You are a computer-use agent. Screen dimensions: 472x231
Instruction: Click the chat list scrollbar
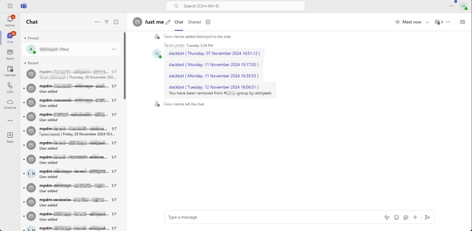coord(124,66)
